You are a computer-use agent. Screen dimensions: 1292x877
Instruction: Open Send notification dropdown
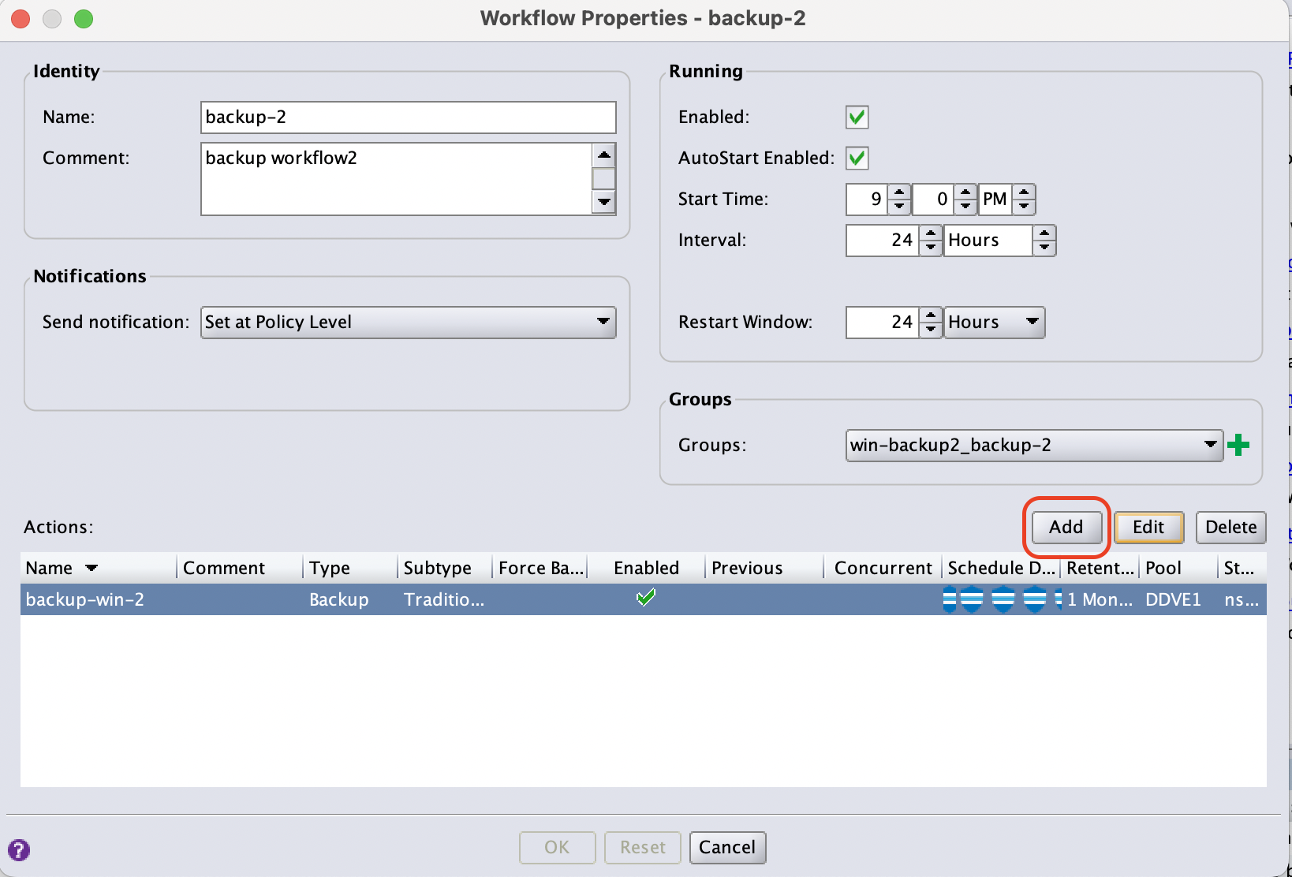[x=409, y=322]
